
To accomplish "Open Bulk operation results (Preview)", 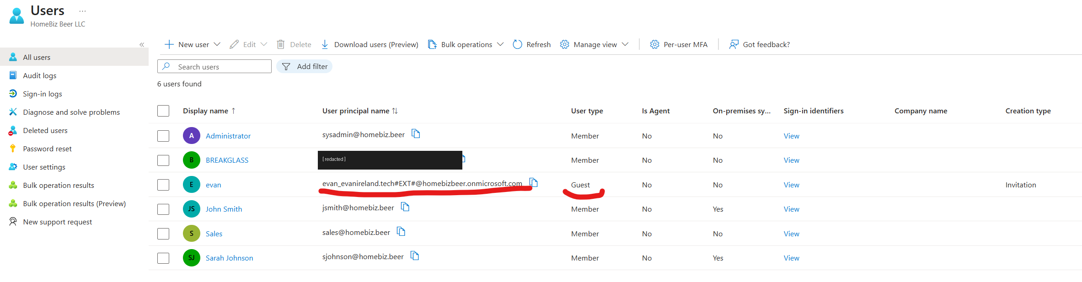I will (74, 203).
